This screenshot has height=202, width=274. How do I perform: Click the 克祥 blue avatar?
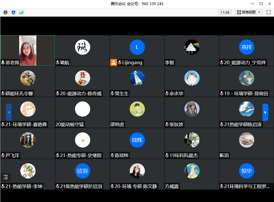point(246,47)
